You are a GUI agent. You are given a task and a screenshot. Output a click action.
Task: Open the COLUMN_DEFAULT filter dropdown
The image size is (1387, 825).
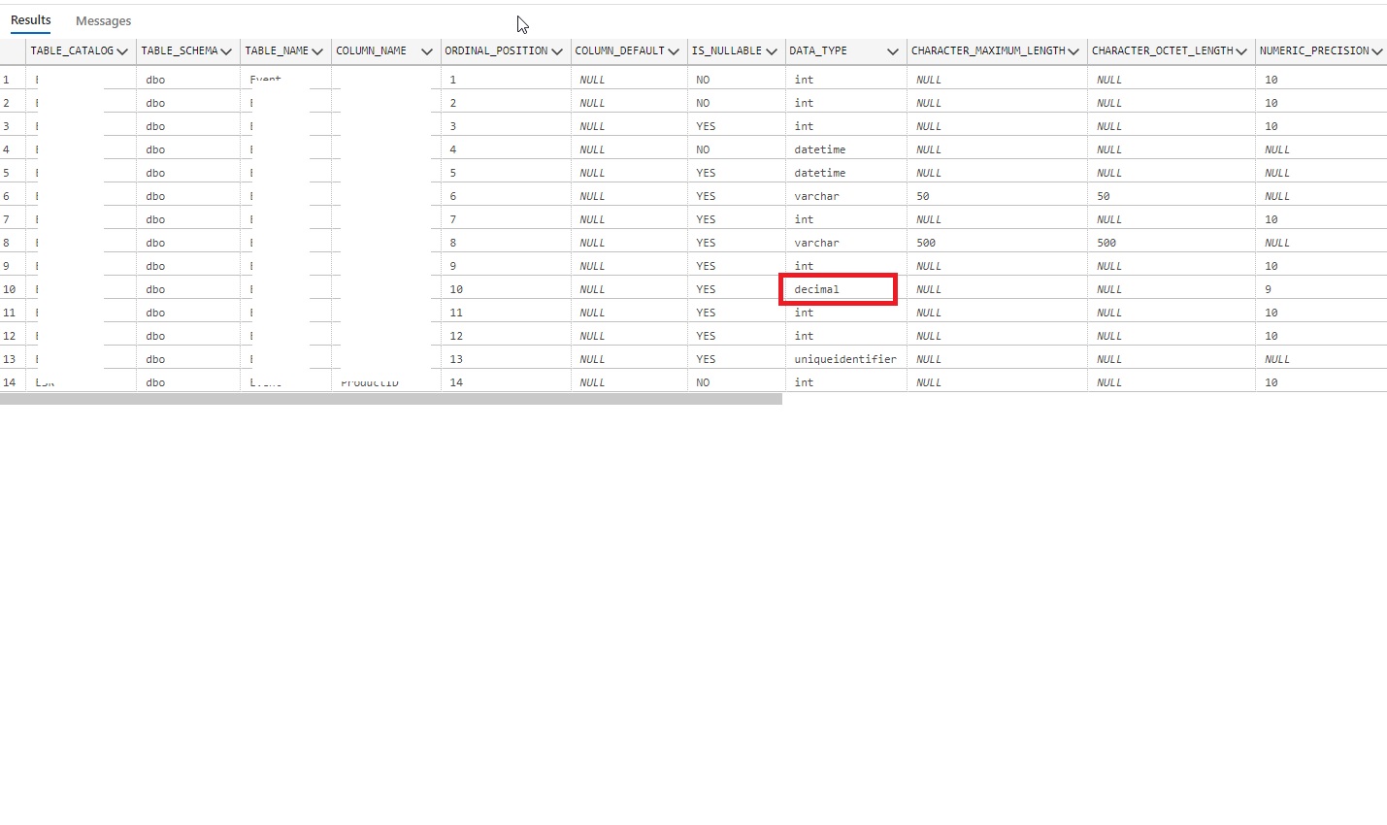pyautogui.click(x=673, y=50)
